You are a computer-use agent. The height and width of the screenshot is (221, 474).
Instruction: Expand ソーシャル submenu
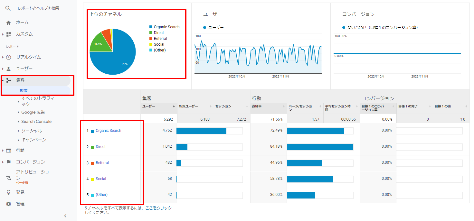(x=19, y=131)
